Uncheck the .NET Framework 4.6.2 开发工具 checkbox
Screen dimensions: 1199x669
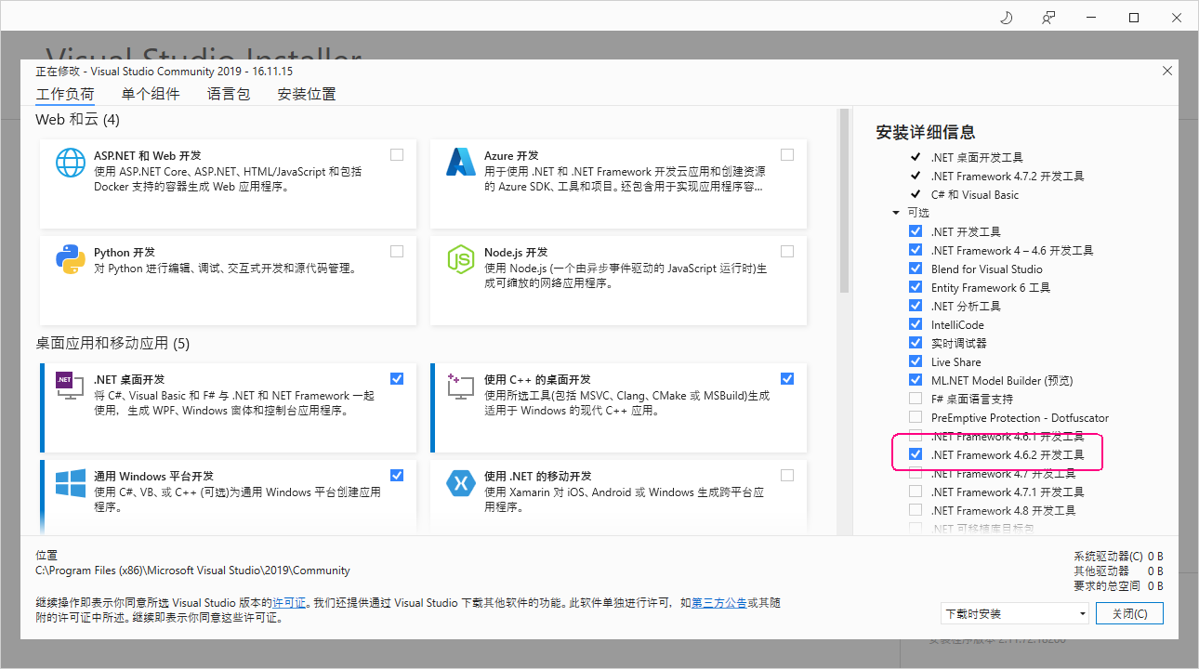tap(916, 454)
